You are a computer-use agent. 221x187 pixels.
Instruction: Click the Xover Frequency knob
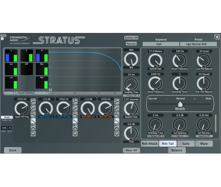click(180, 61)
